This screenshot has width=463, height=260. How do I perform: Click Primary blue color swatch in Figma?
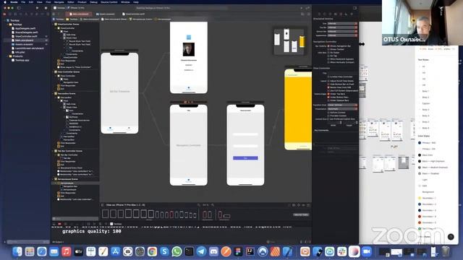click(x=420, y=143)
